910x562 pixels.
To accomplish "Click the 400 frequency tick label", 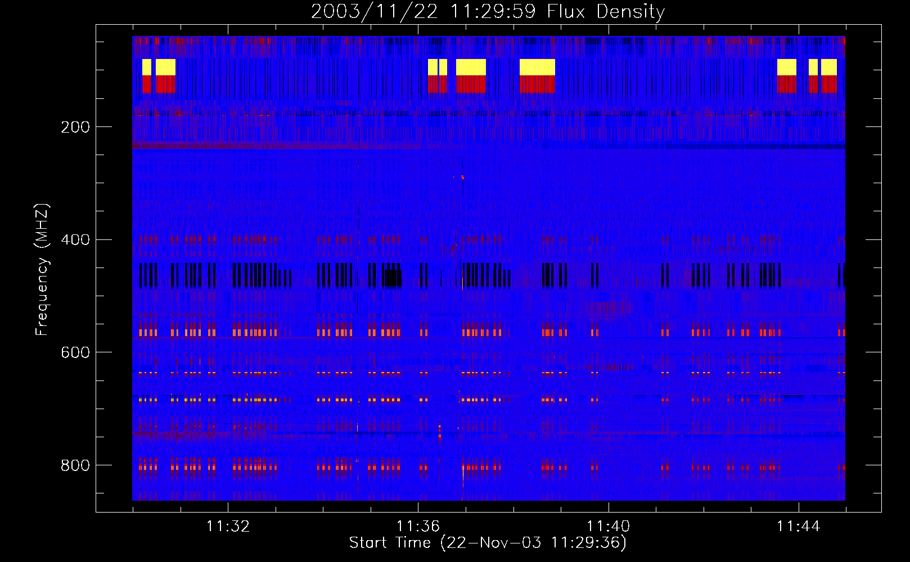I will click(75, 240).
